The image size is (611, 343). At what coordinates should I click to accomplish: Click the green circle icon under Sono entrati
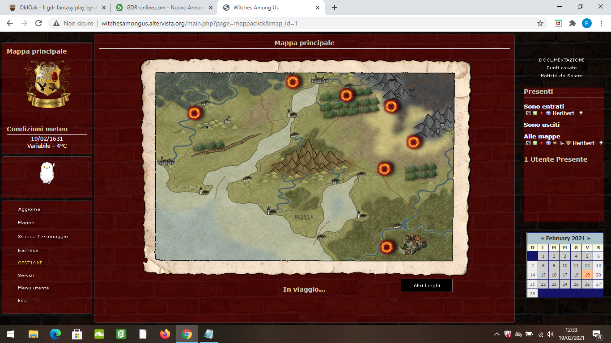click(x=535, y=113)
